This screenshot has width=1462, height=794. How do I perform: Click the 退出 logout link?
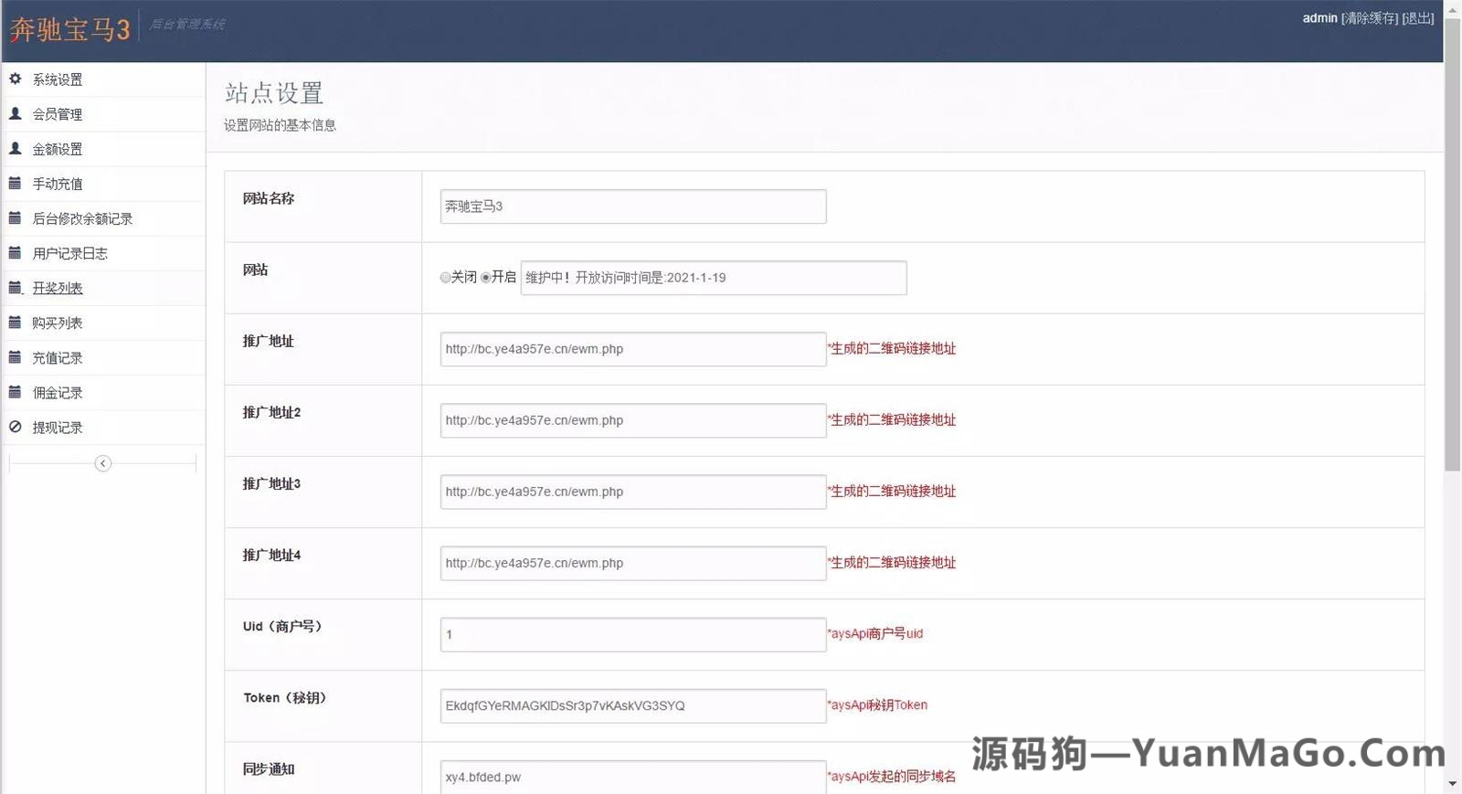pyautogui.click(x=1418, y=18)
